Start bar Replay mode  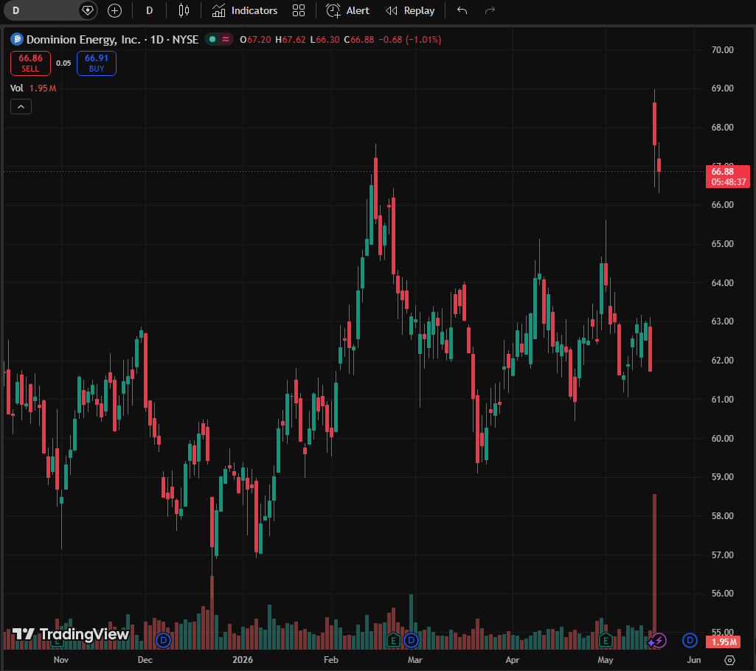pyautogui.click(x=410, y=10)
